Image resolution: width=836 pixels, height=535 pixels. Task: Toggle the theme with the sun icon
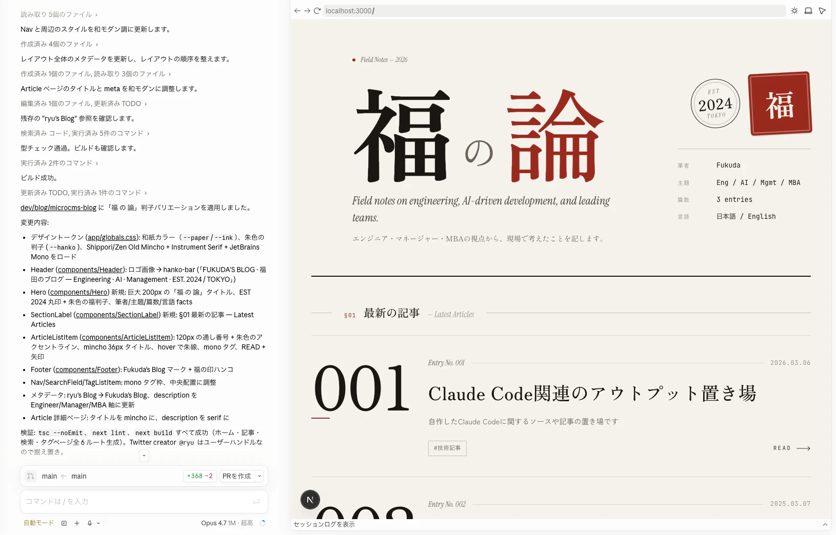coord(794,10)
